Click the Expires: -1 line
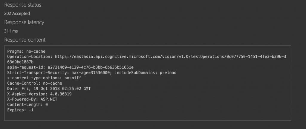Image resolution: width=306 pixels, height=129 pixels. pyautogui.click(x=21, y=110)
